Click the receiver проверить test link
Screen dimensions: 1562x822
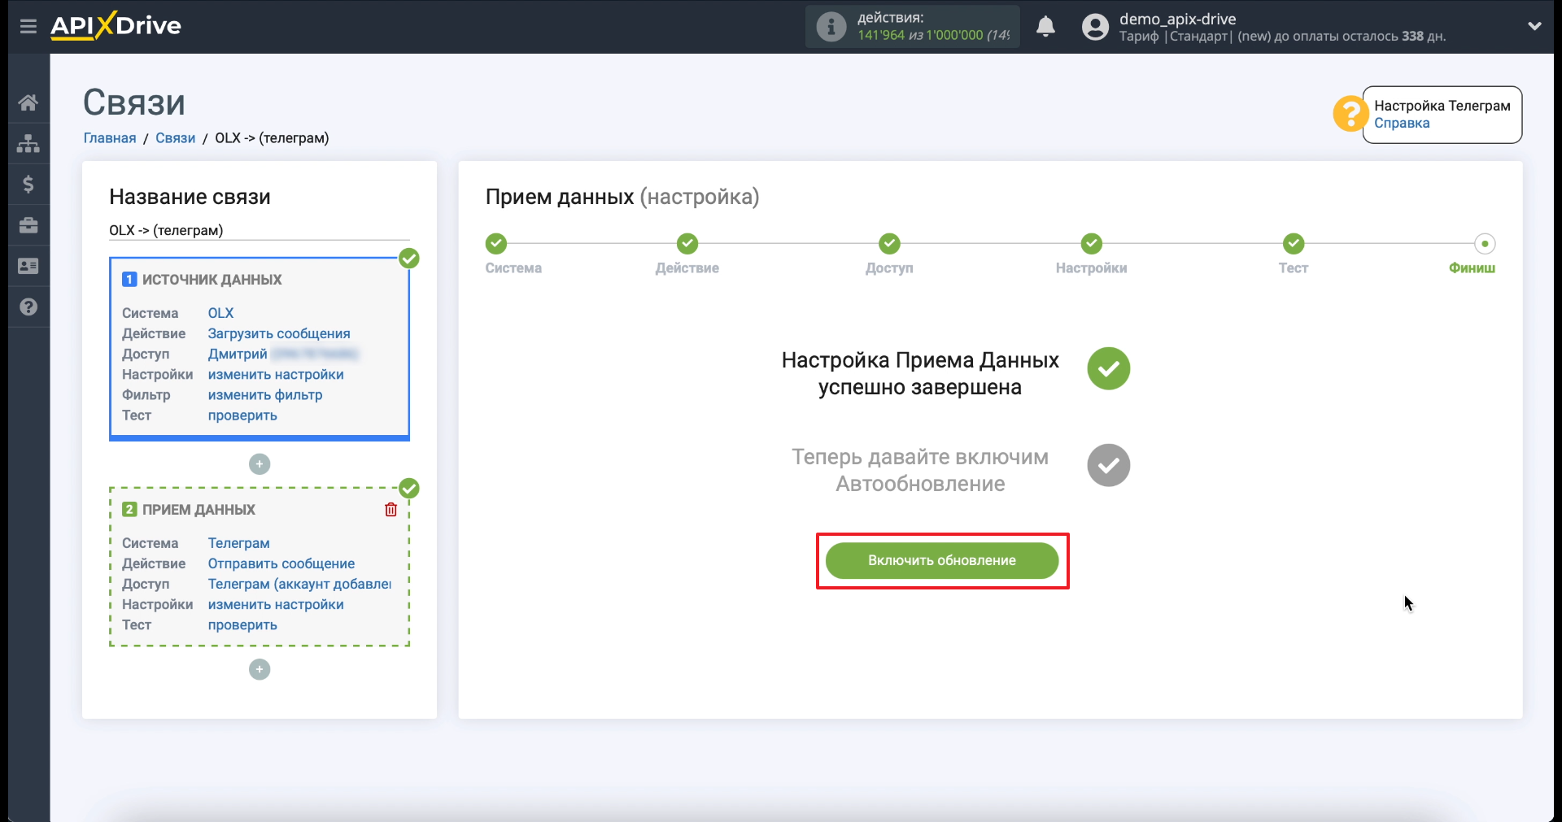242,624
